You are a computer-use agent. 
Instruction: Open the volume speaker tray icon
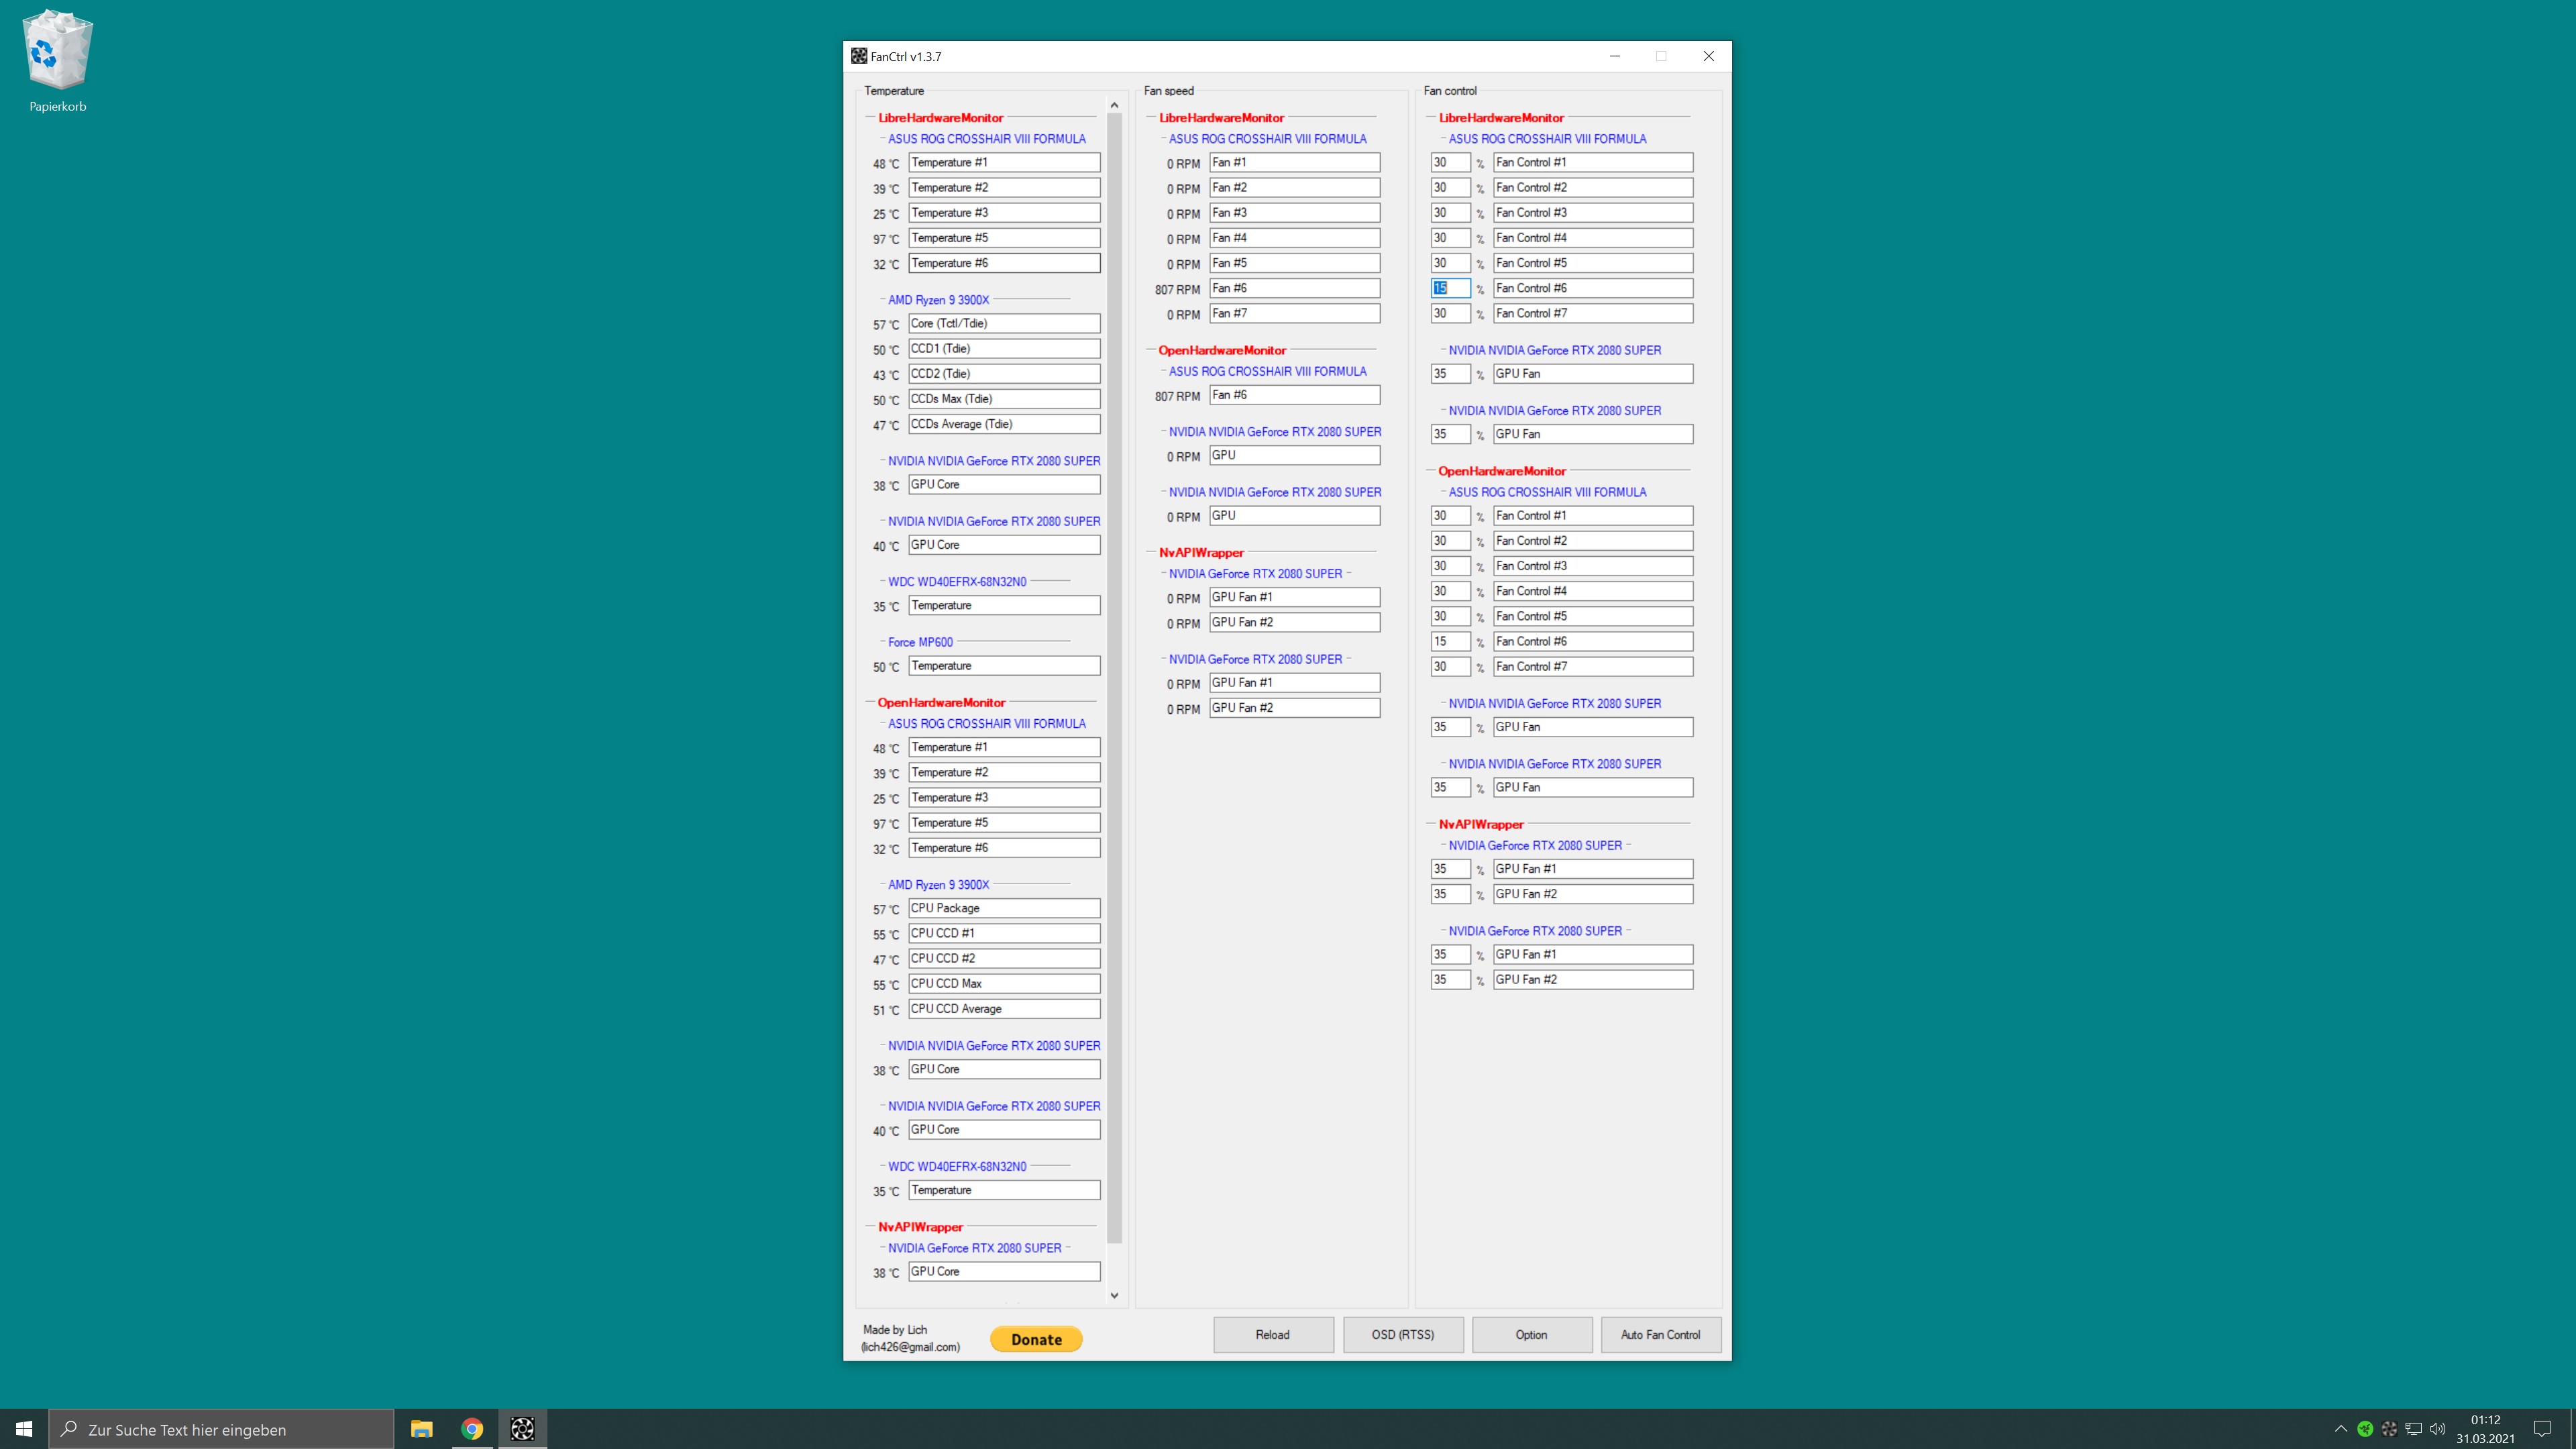pyautogui.click(x=2437, y=1429)
